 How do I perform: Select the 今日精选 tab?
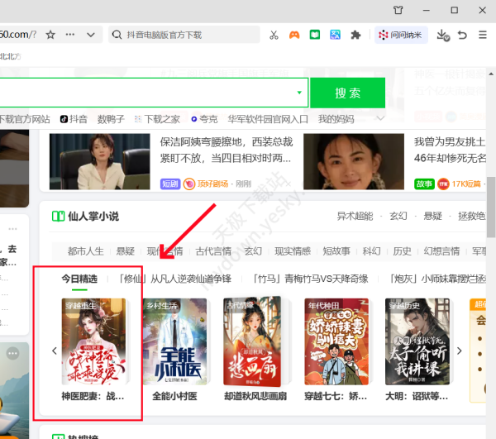[x=79, y=279]
